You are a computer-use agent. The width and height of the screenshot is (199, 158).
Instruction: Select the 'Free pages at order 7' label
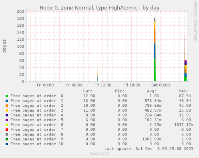[37, 130]
